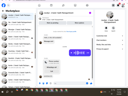
Task: Open Dumarlia Dalia conversation in the list
Action: click(17, 74)
